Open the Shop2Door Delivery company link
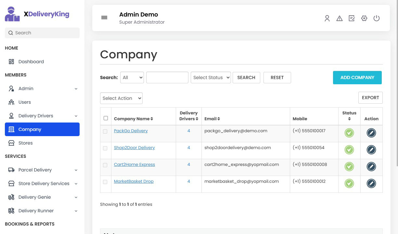The height and width of the screenshot is (234, 398). click(134, 147)
